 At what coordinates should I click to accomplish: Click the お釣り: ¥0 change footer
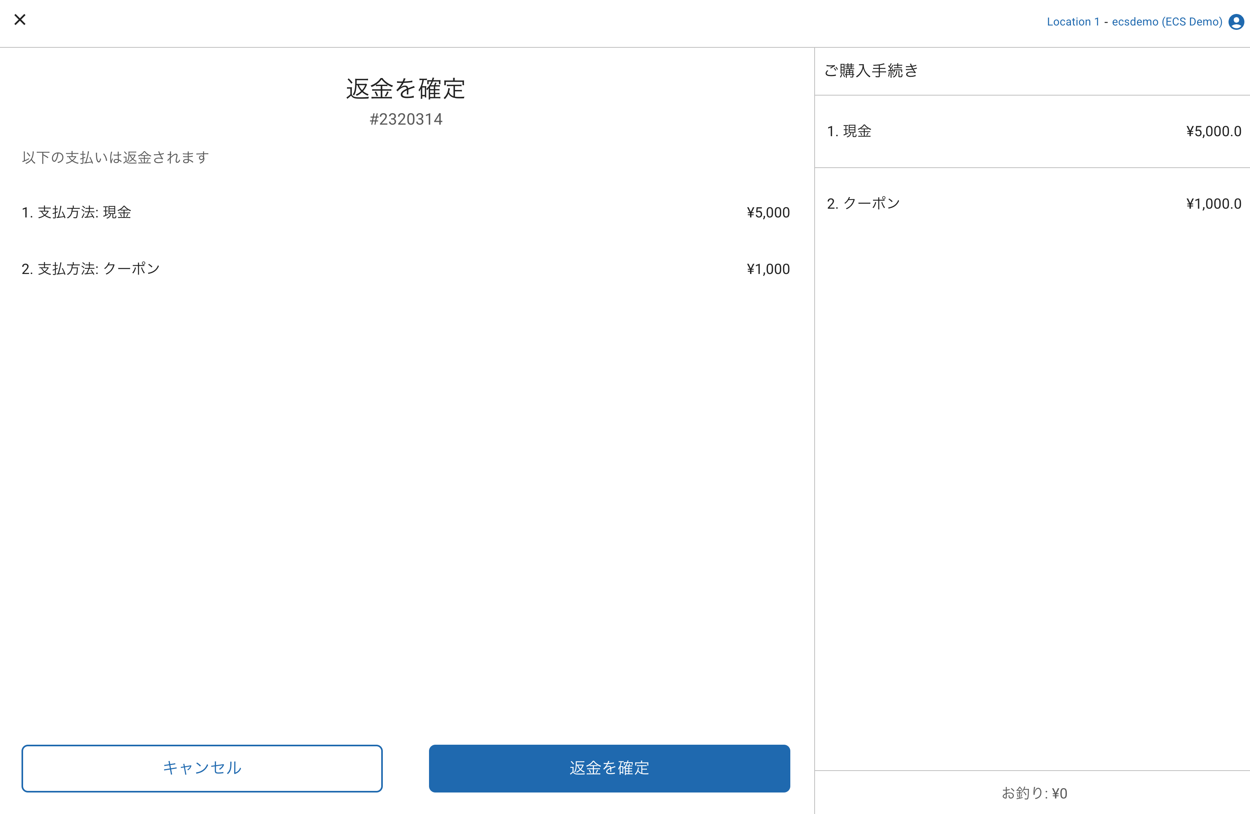(x=1034, y=793)
